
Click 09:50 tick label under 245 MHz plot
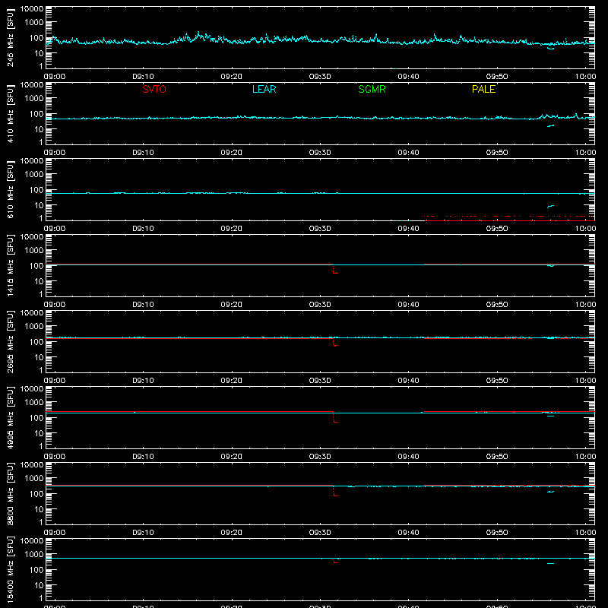coord(497,77)
